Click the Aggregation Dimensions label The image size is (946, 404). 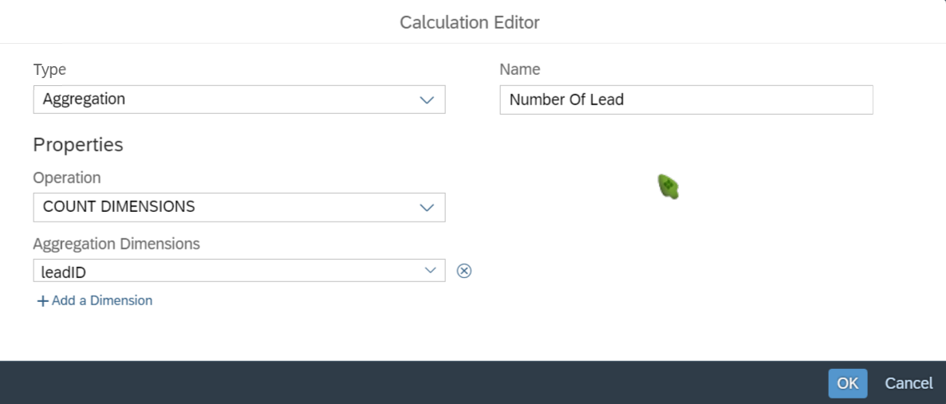(x=116, y=244)
